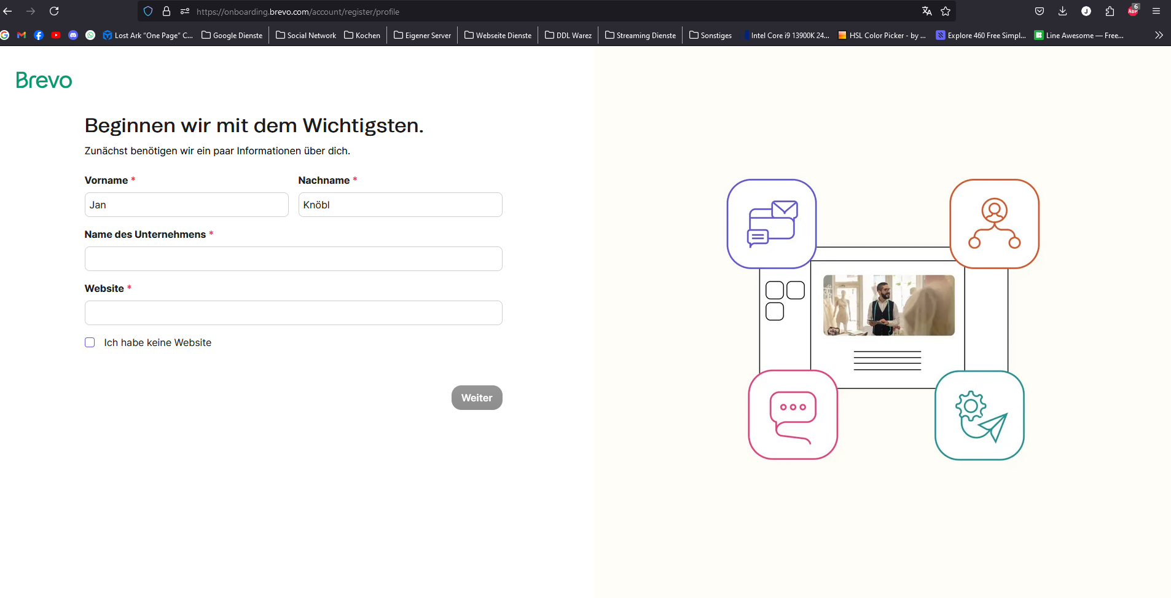Expand the 'Google Dienste' bookmark folder
Image resolution: width=1171 pixels, height=598 pixels.
tap(232, 35)
